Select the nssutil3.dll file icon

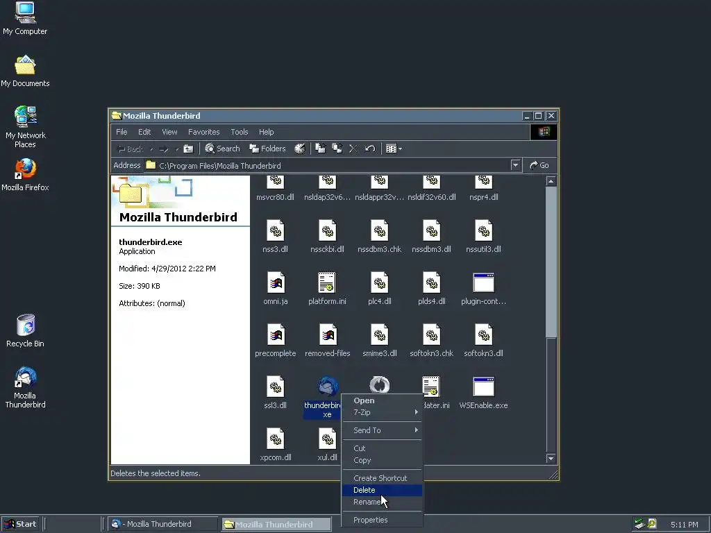pos(483,230)
